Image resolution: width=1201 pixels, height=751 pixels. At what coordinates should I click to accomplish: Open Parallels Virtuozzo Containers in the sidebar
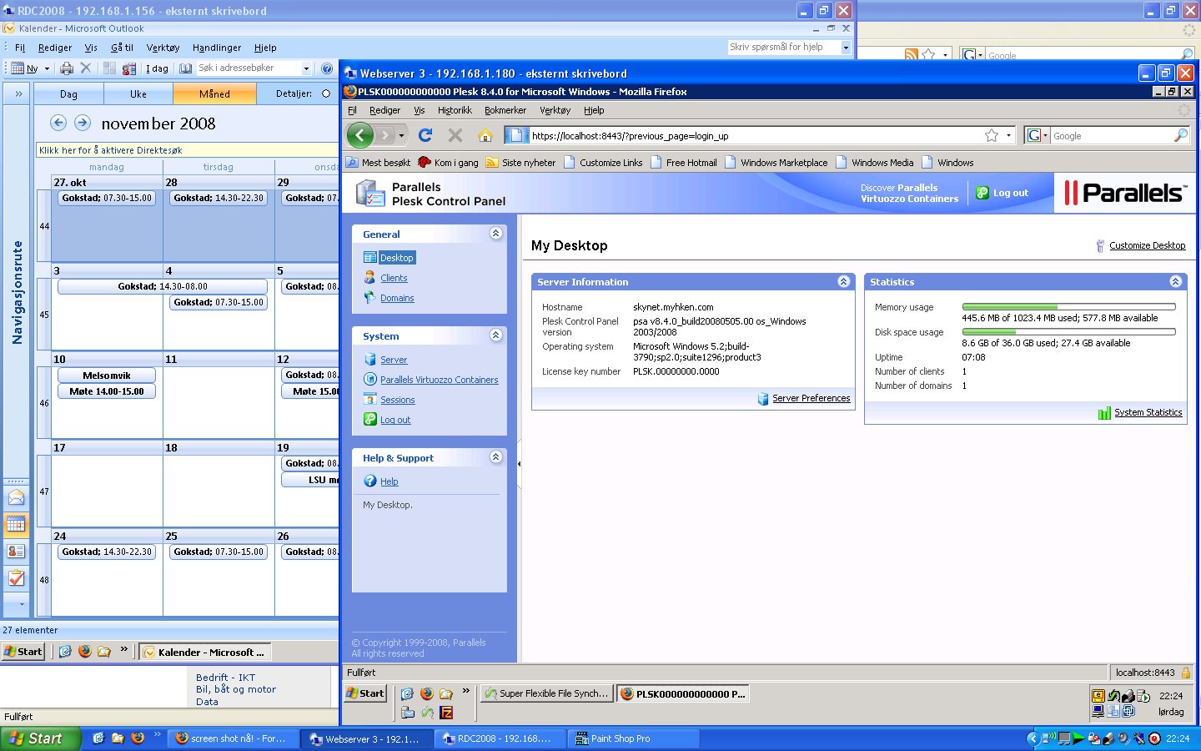tap(439, 380)
